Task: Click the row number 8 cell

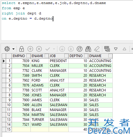Action: click(9, 95)
